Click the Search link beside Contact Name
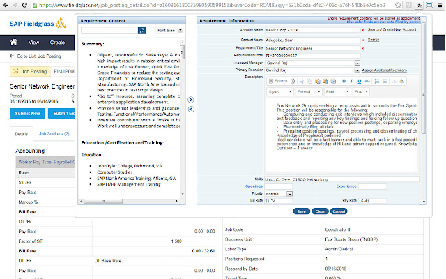 coord(374,40)
